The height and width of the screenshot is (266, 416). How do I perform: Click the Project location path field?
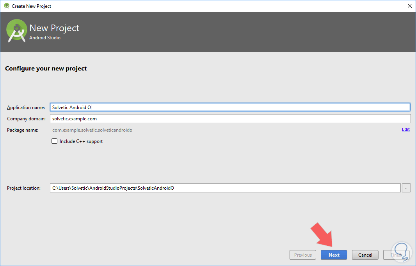tap(225, 188)
